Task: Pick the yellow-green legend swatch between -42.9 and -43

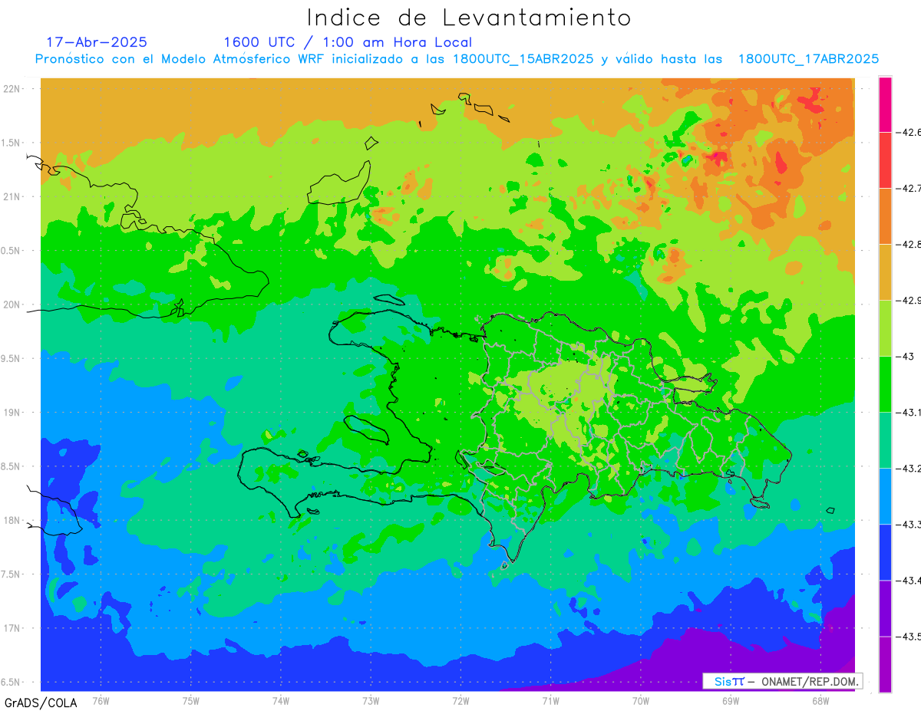Action: pyautogui.click(x=885, y=328)
